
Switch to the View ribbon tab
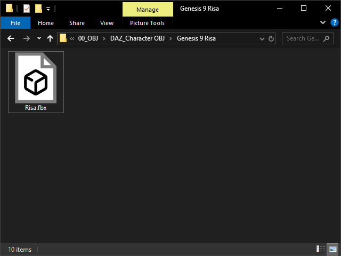pyautogui.click(x=107, y=23)
